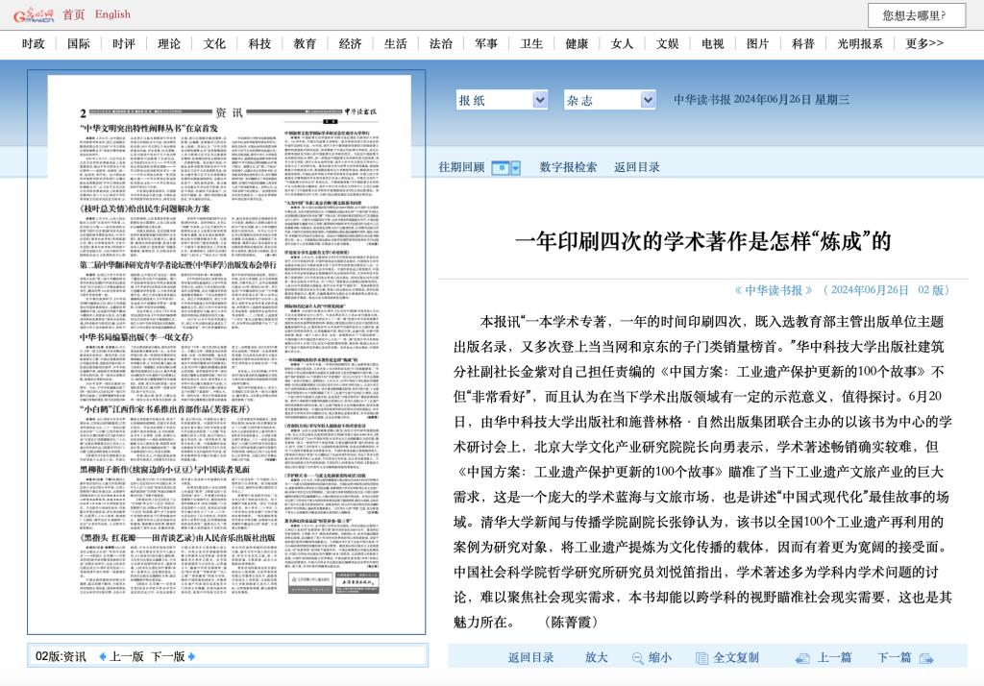The image size is (984, 686).
Task: Go to previous article 上一篇
Action: click(834, 657)
